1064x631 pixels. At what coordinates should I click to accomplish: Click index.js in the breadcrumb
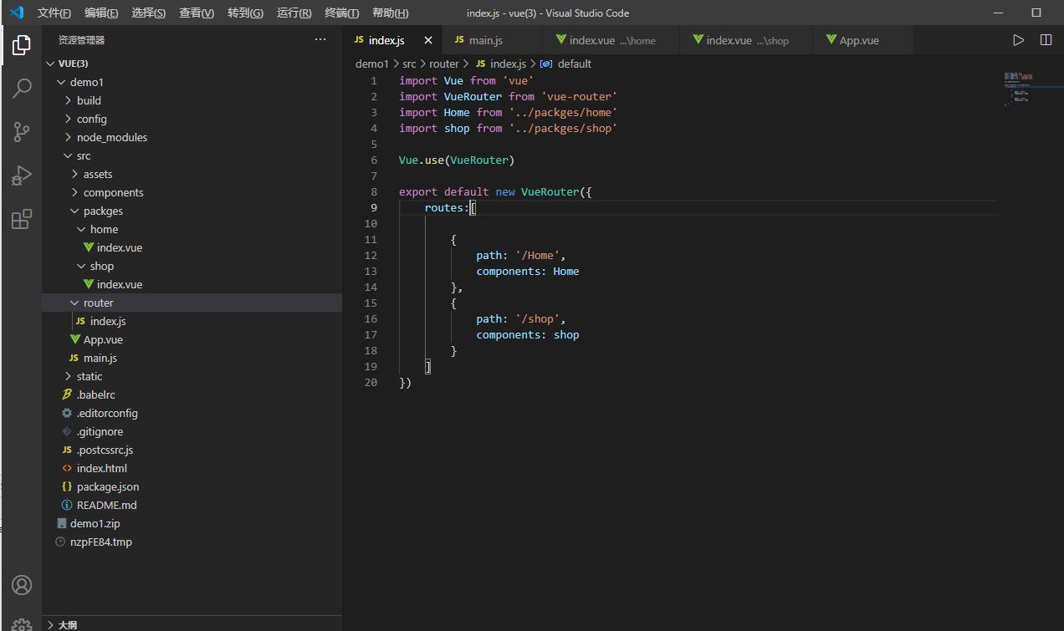click(x=500, y=64)
